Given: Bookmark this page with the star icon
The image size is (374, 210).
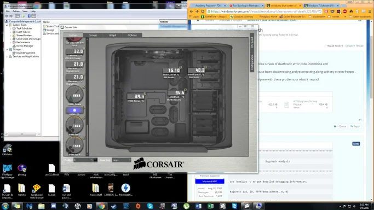Looking at the screenshot, I should [x=320, y=11].
